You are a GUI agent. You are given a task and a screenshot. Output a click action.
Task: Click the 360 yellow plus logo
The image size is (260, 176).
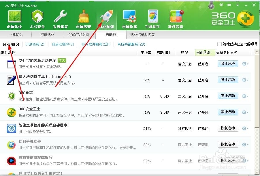(x=245, y=19)
